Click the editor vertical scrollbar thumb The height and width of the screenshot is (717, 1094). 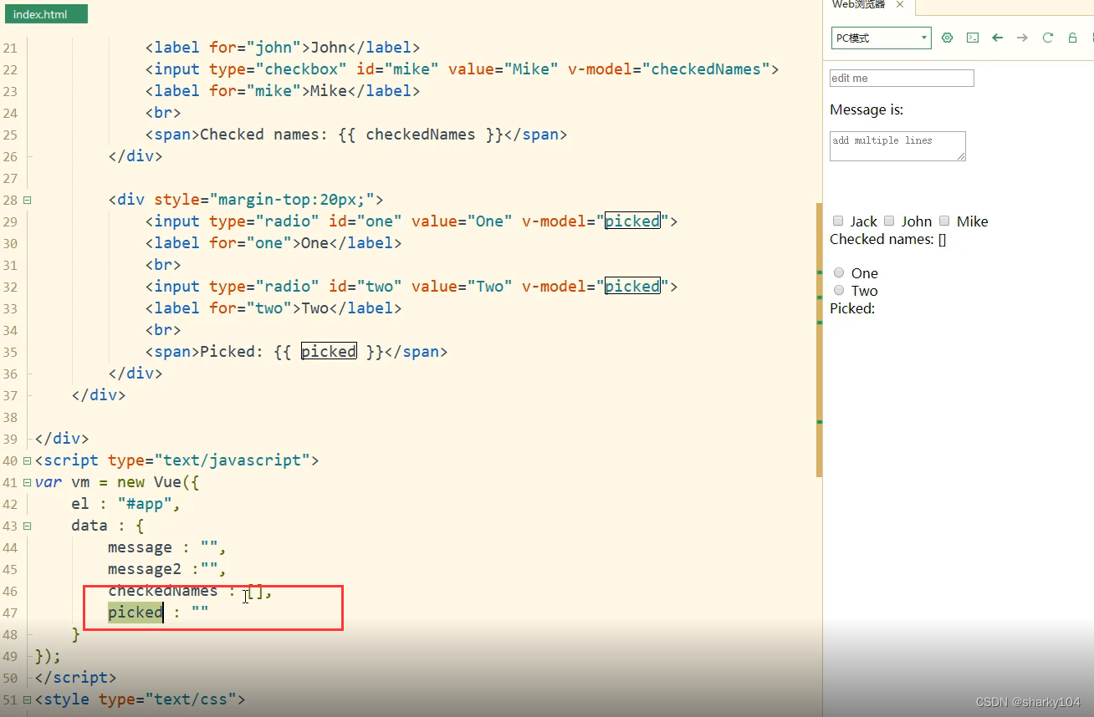click(820, 339)
